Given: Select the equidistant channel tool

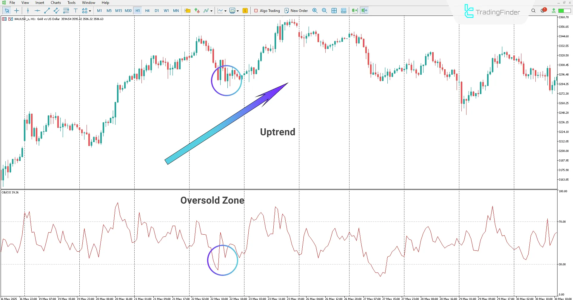Looking at the screenshot, I should point(56,11).
